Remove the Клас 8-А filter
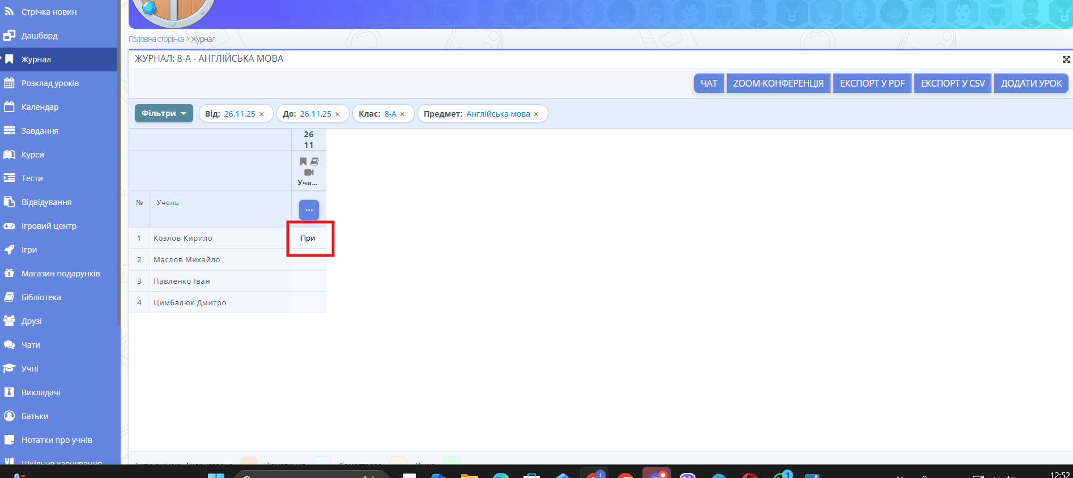This screenshot has height=478, width=1073. tap(402, 114)
